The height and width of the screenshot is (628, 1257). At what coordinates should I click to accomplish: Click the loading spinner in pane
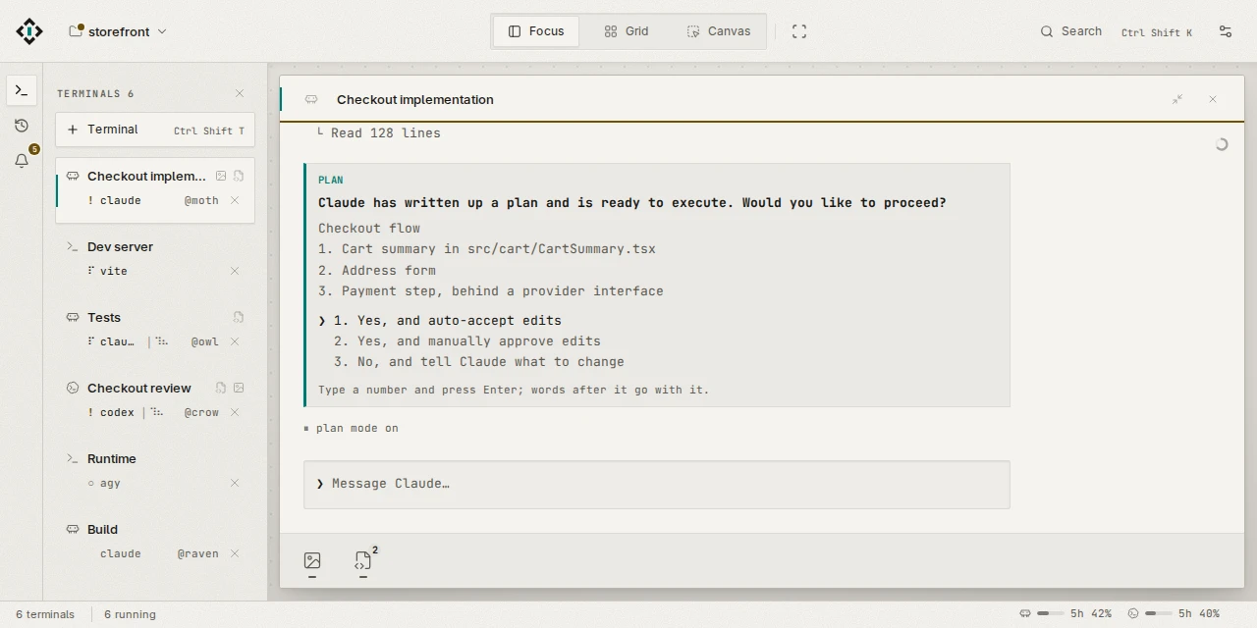(1221, 144)
